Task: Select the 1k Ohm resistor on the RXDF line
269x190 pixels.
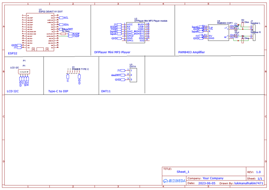Action: (x=63, y=34)
